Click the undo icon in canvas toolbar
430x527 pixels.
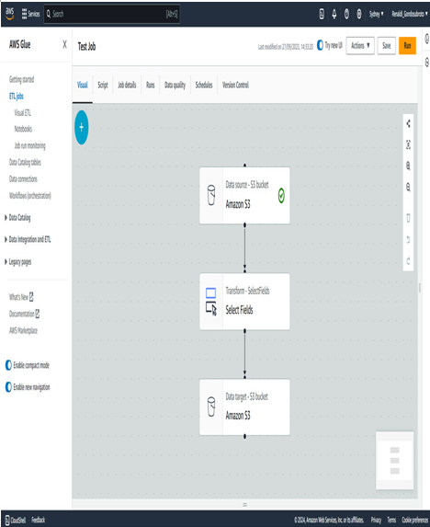pyautogui.click(x=408, y=239)
